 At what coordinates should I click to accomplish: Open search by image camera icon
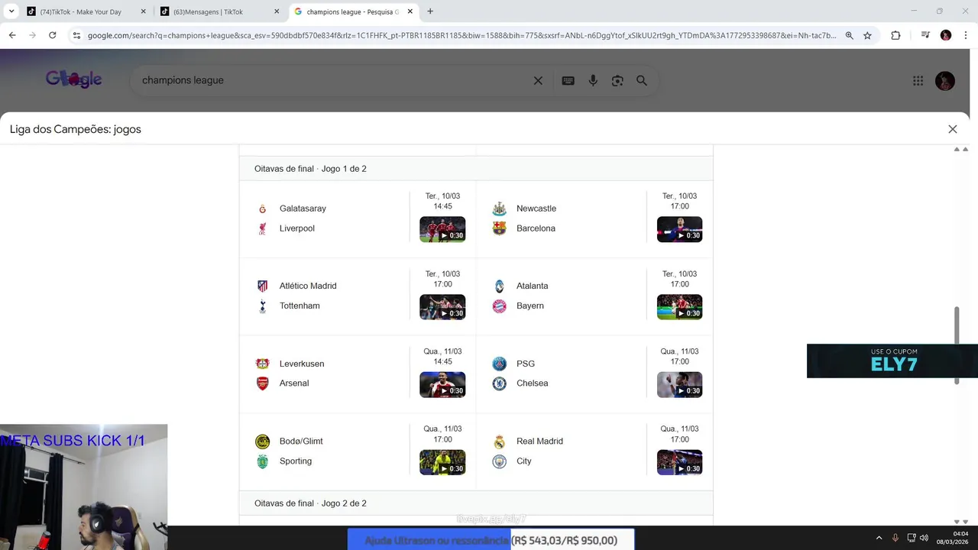coord(617,80)
